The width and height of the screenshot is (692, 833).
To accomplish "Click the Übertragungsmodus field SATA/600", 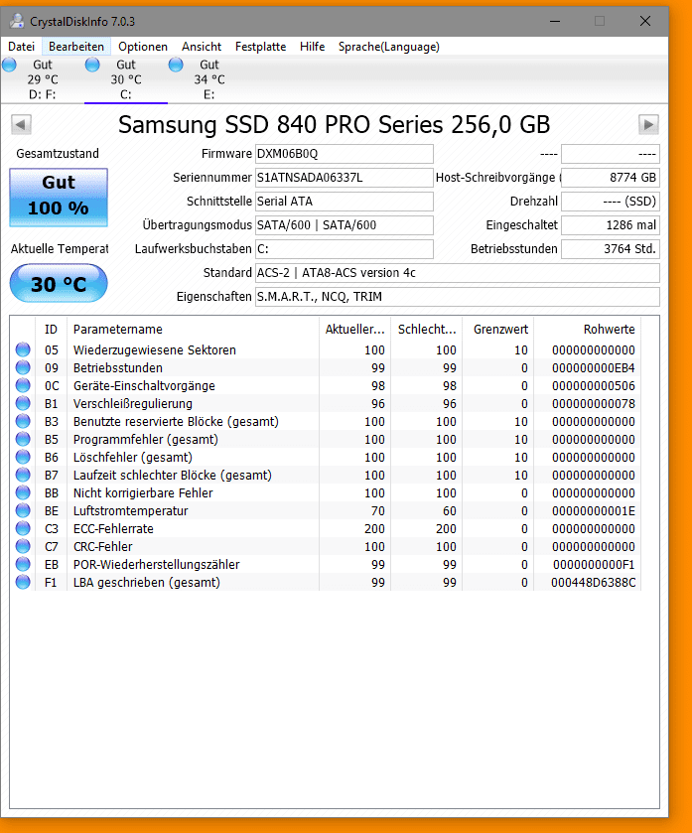I will point(345,225).
